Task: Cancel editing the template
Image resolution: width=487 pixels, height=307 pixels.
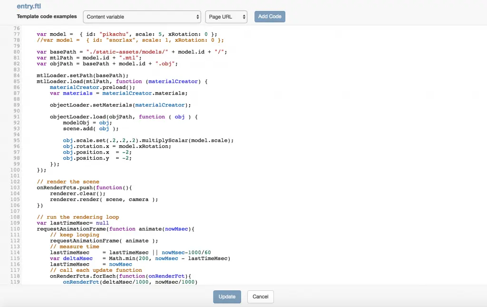Action: point(260,297)
